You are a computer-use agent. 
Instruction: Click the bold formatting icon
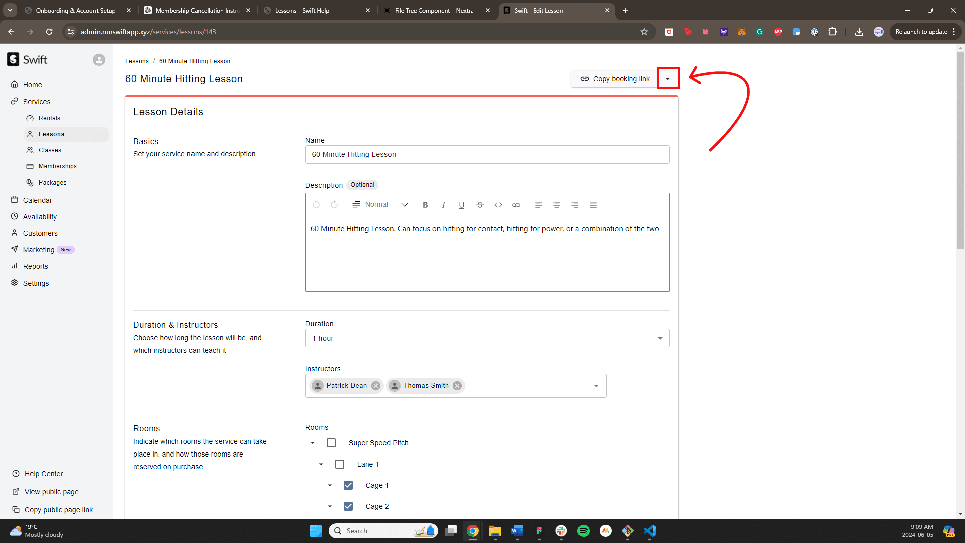[x=426, y=204]
